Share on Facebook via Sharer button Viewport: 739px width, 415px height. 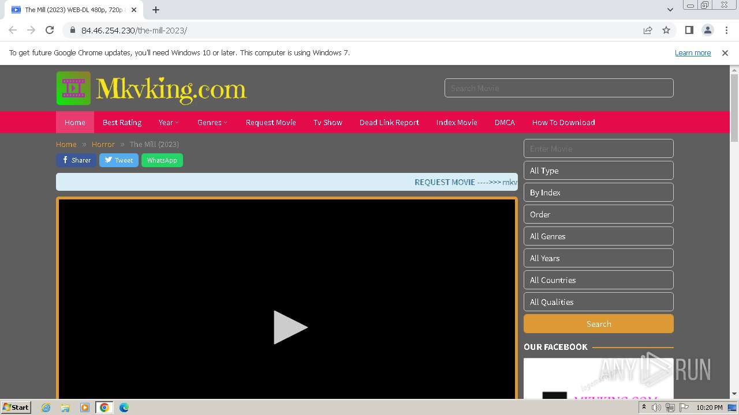click(76, 160)
